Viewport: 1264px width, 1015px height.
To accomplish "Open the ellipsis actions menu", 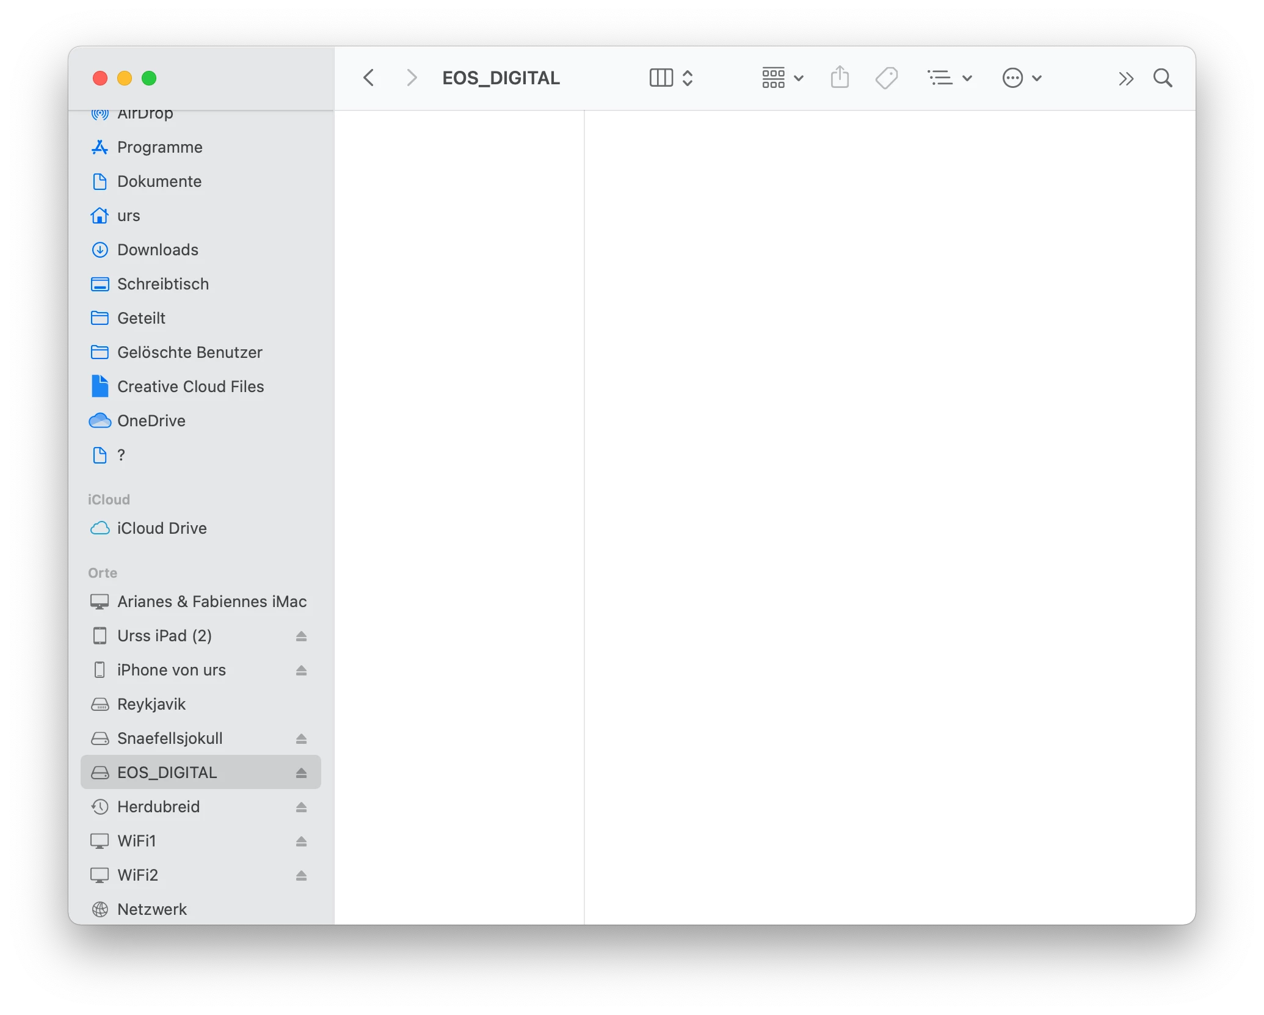I will point(1021,78).
